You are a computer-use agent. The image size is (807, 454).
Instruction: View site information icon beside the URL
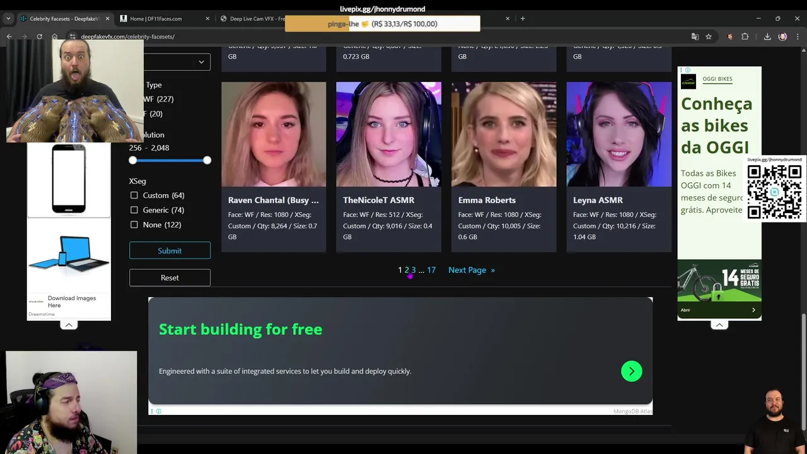(x=73, y=37)
